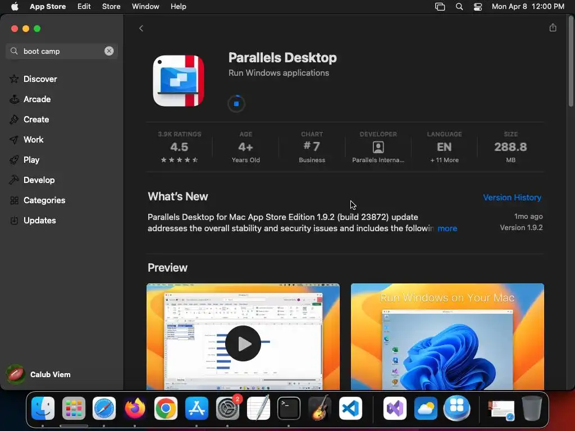Stop the Parallels Desktop download progress button
This screenshot has width=575, height=431.
[236, 104]
